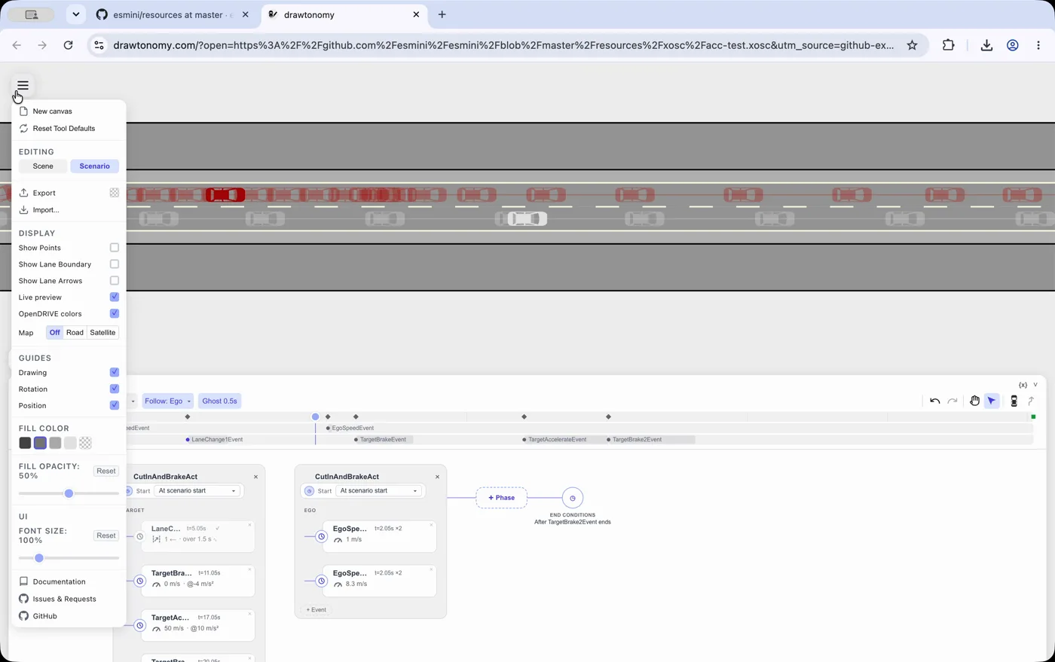This screenshot has height=662, width=1055.
Task: Click the clock icon on EgoSpe... 1 m/s event
Action: point(322,536)
